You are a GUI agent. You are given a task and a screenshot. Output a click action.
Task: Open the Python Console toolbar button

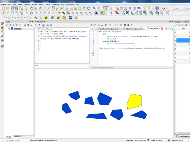point(102,13)
